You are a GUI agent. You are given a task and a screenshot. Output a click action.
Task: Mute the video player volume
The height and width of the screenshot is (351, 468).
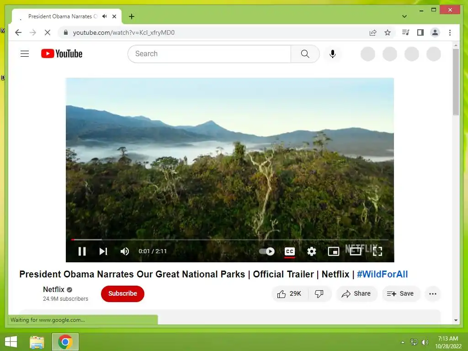(125, 251)
